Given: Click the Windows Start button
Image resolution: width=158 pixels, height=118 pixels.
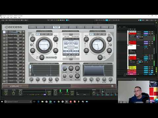Looking at the screenshot, I should [x=2, y=102].
